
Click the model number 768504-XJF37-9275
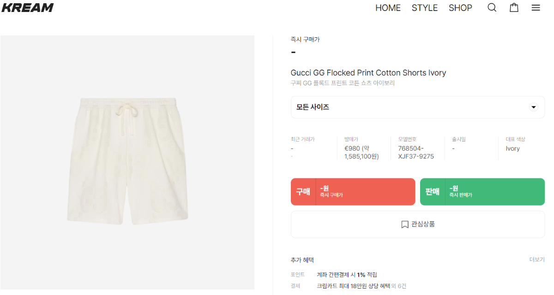click(x=416, y=152)
